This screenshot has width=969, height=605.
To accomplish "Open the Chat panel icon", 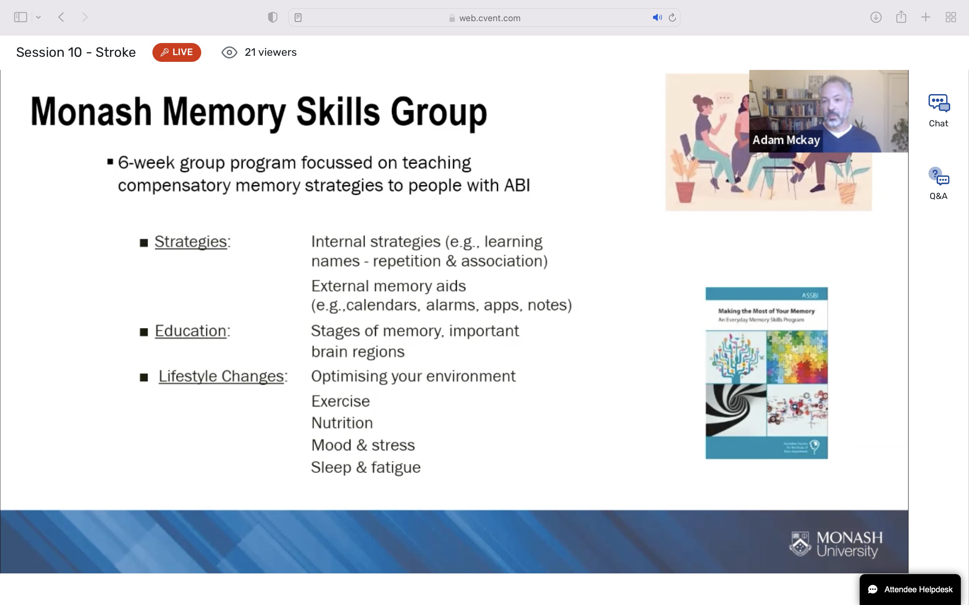I will click(x=939, y=103).
